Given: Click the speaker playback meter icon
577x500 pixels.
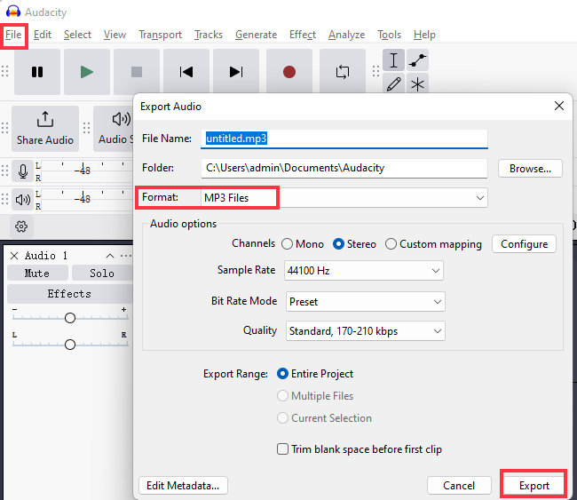Looking at the screenshot, I should click(x=23, y=200).
